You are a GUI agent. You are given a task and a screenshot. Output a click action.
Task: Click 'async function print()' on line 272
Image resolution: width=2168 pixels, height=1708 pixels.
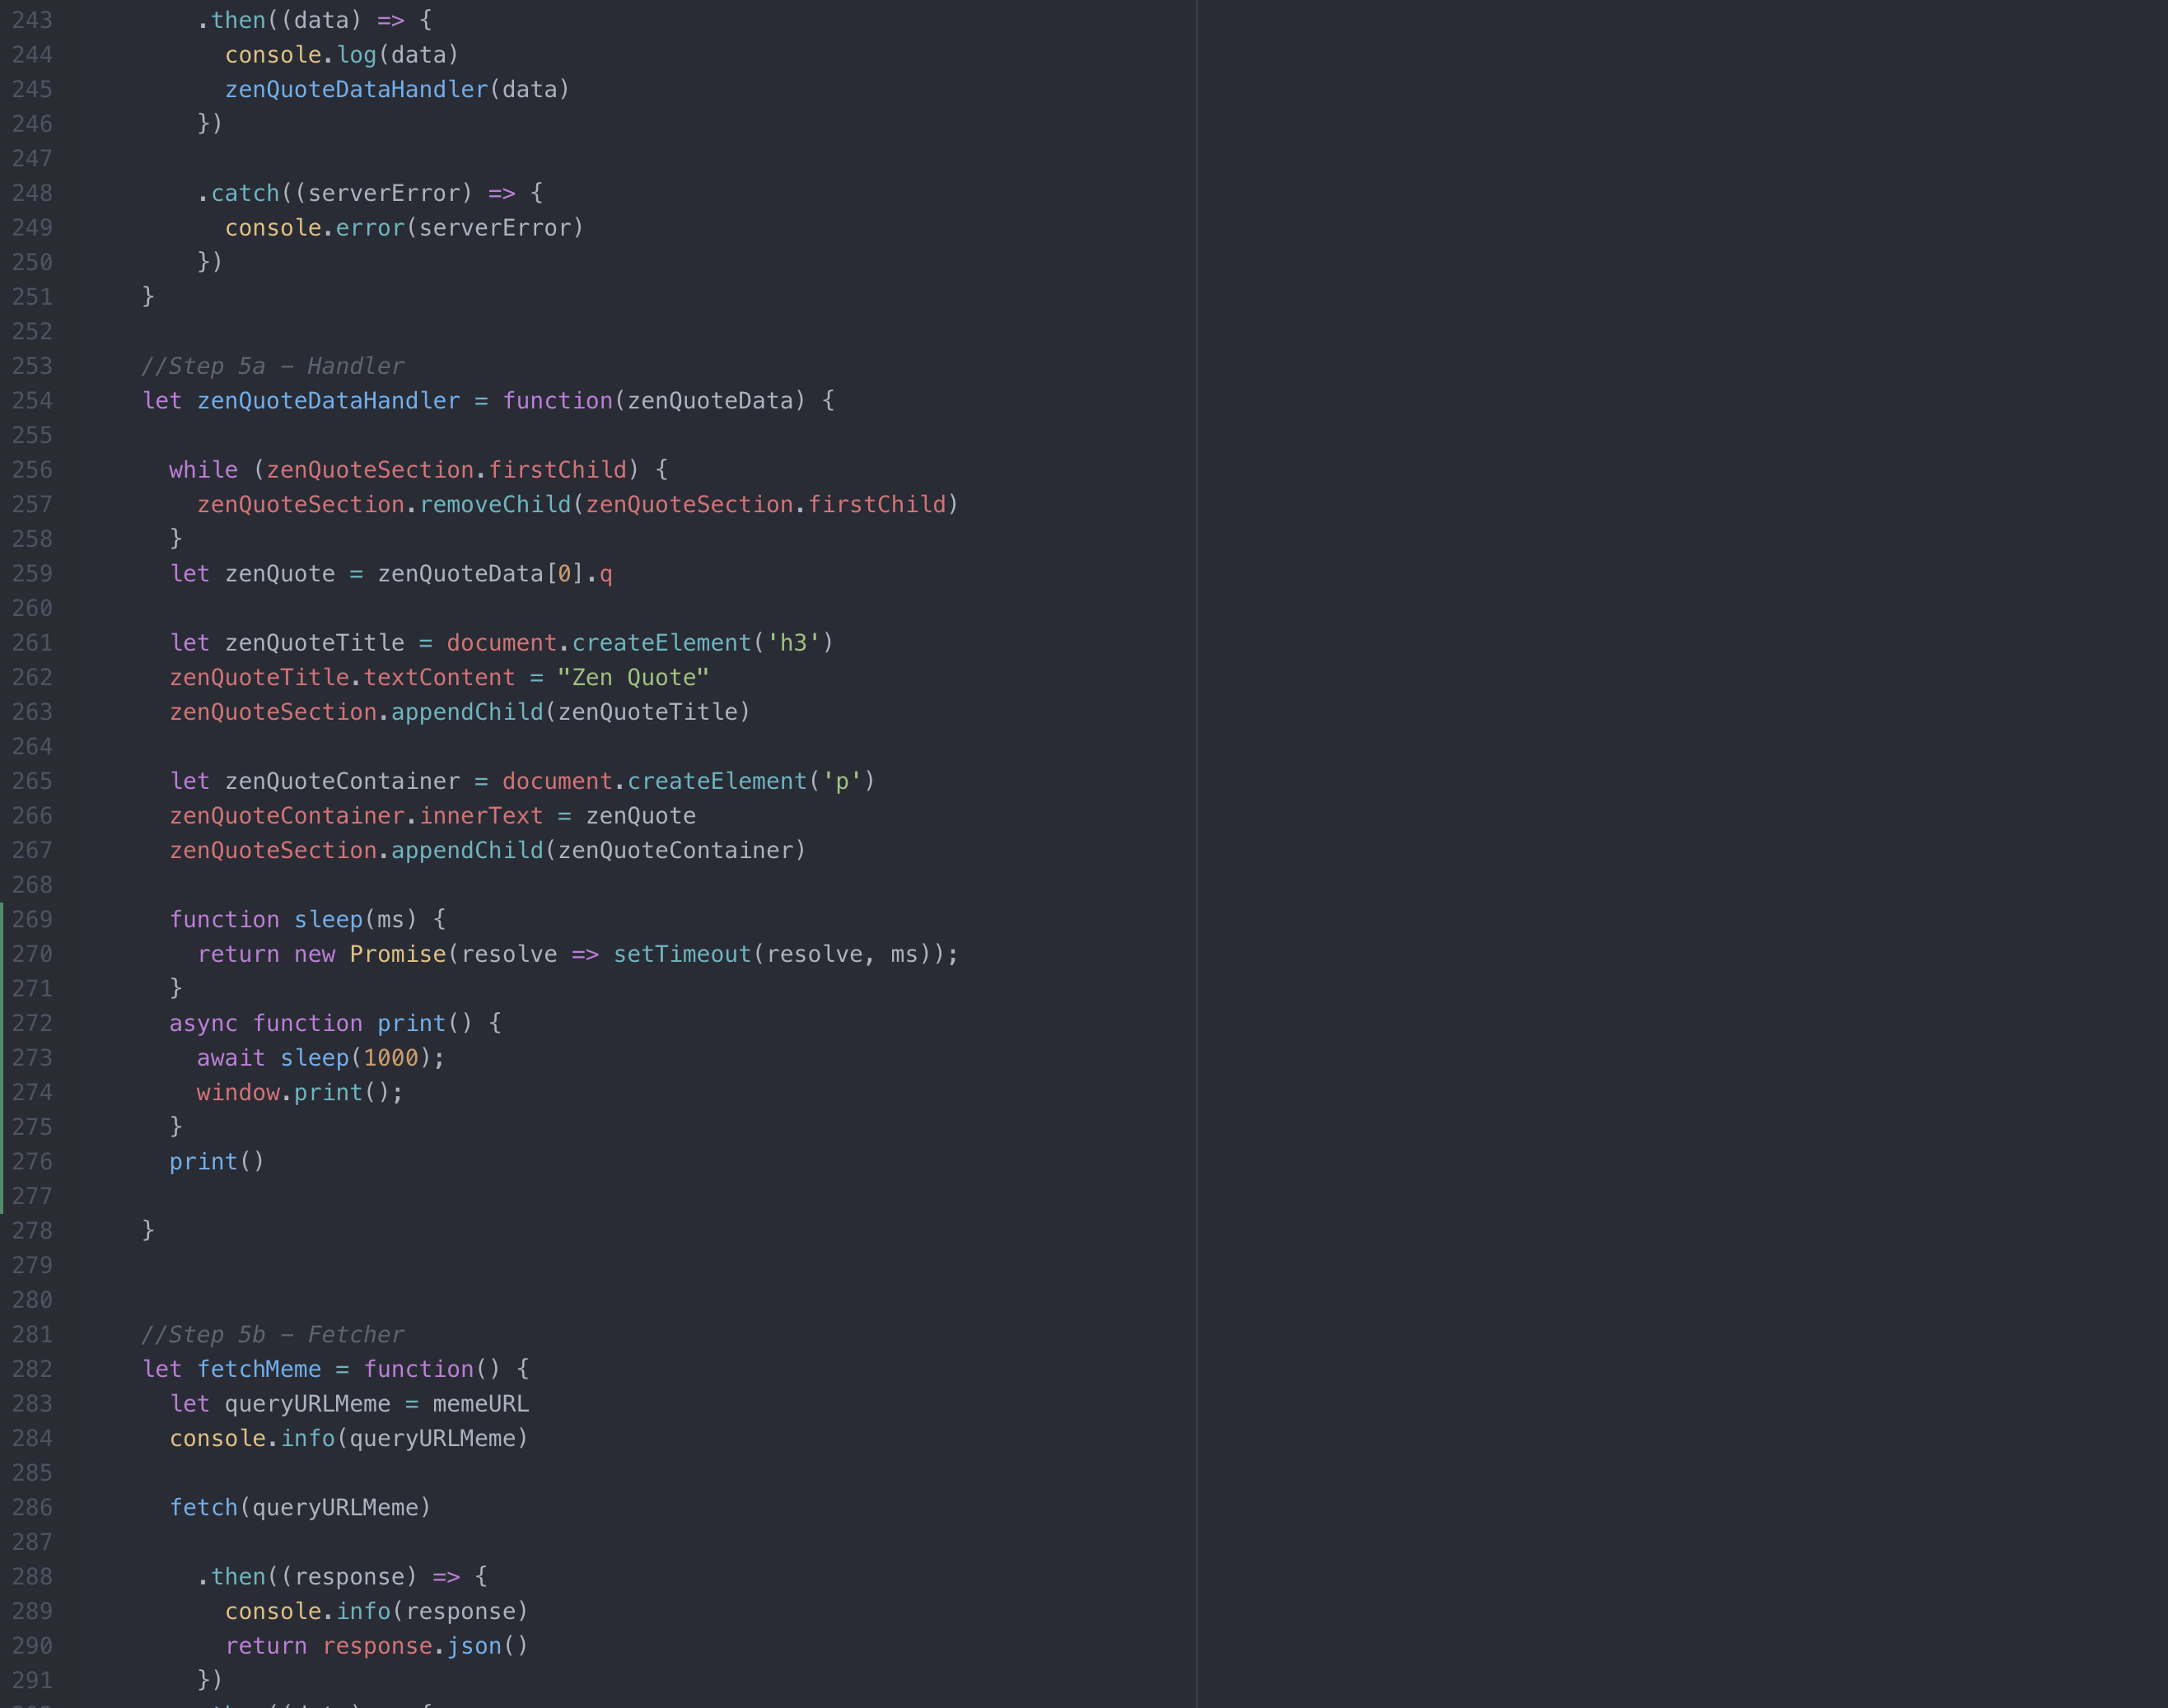tap(321, 1024)
